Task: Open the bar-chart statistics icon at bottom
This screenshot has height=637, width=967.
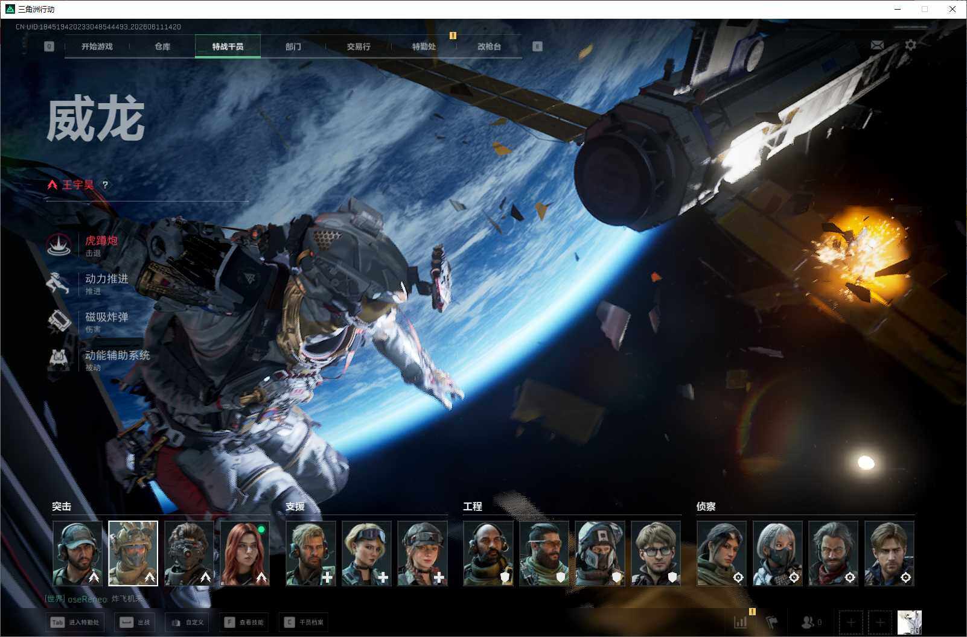Action: tap(740, 622)
